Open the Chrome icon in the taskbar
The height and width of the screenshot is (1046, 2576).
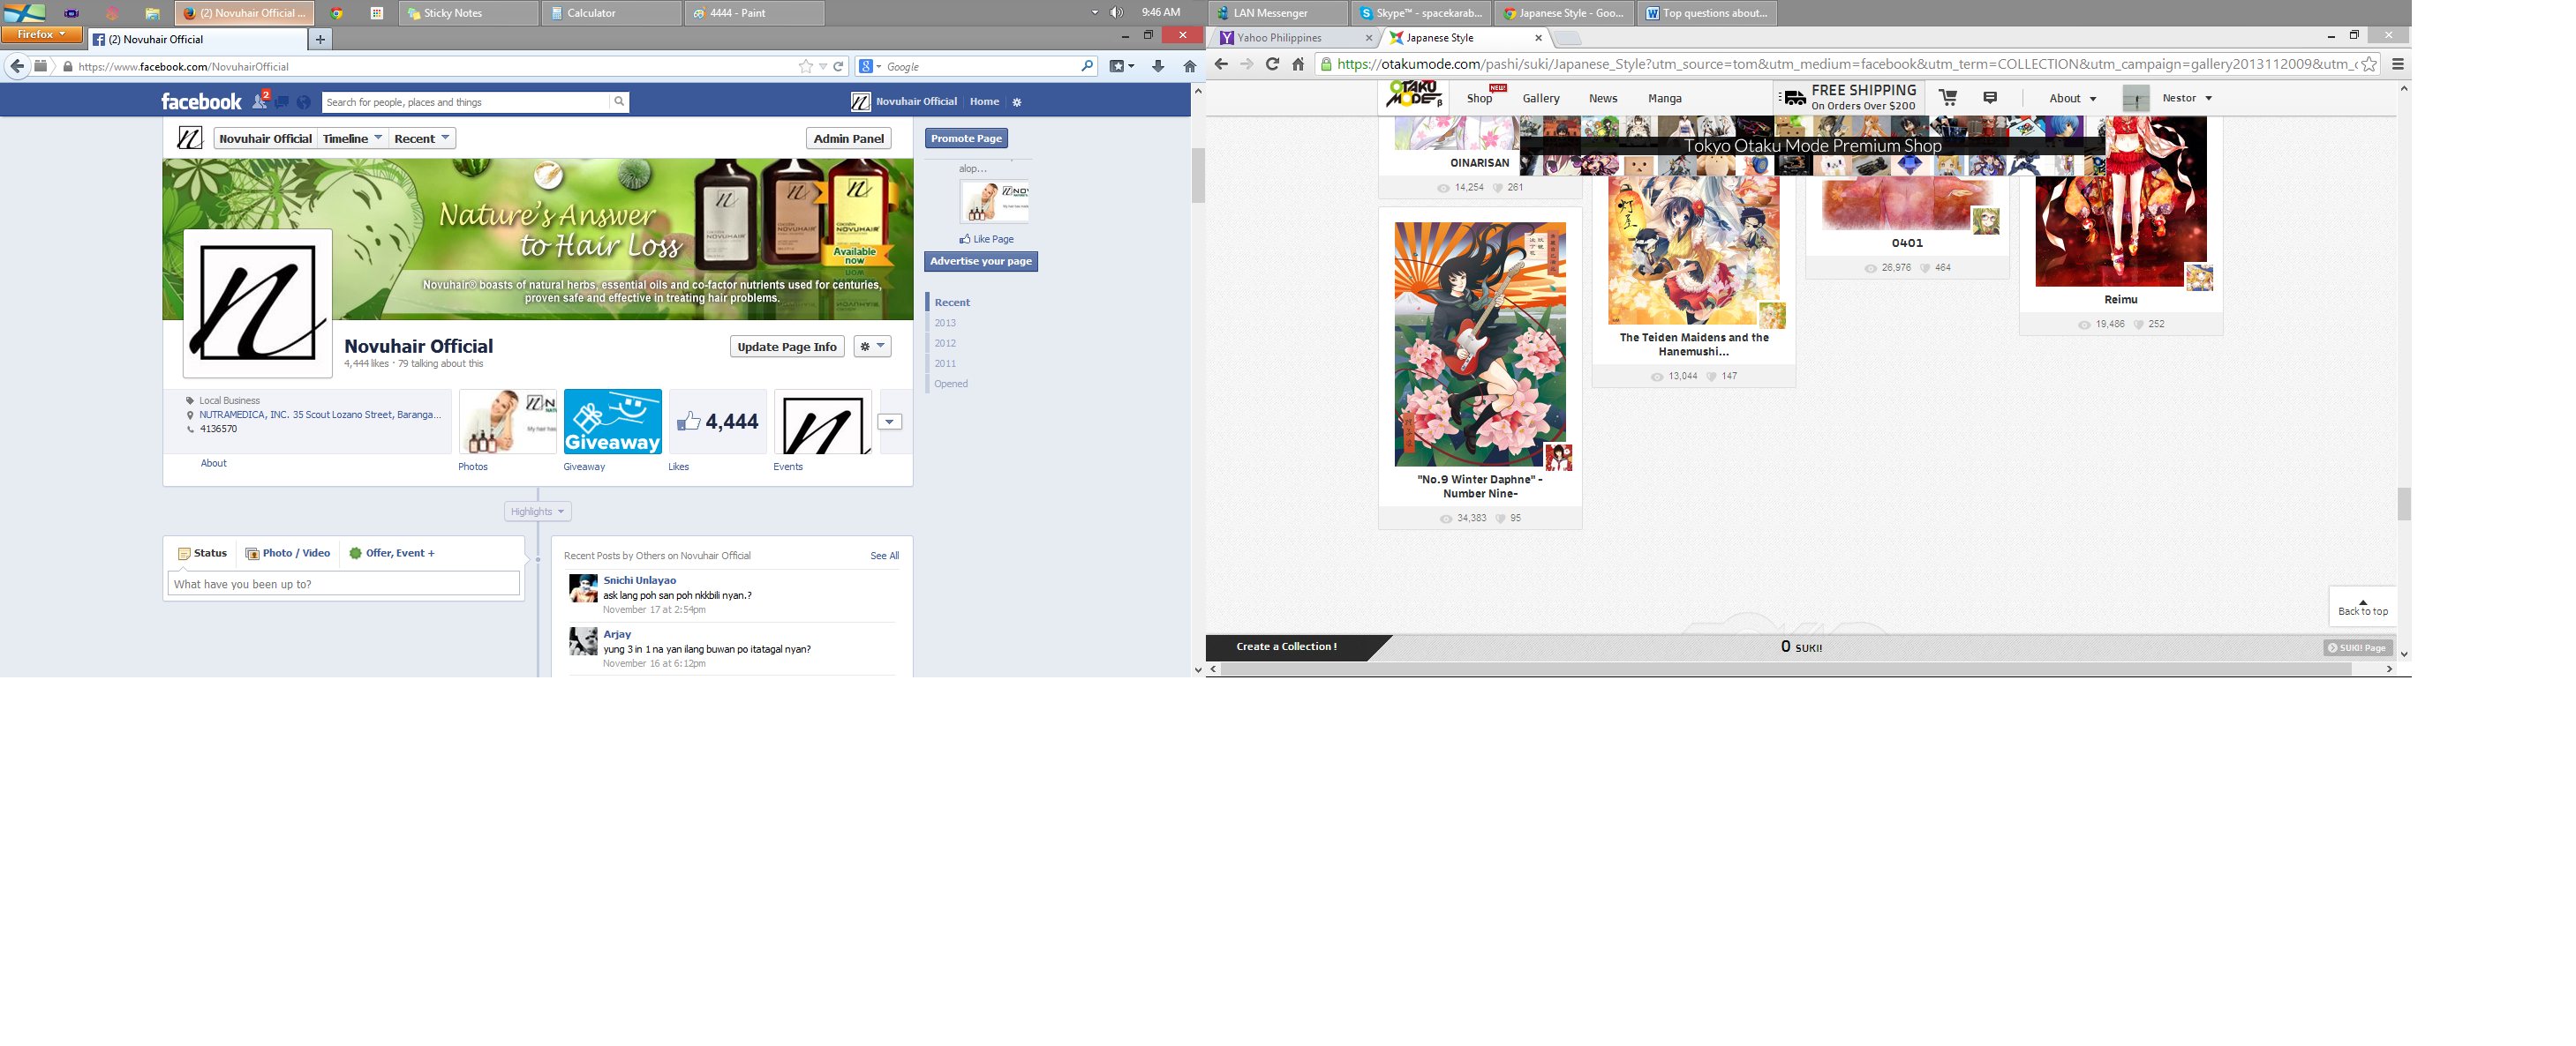(x=337, y=13)
